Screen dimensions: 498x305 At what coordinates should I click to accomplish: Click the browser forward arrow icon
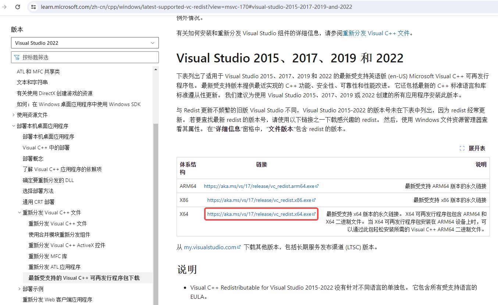pyautogui.click(x=5, y=7)
